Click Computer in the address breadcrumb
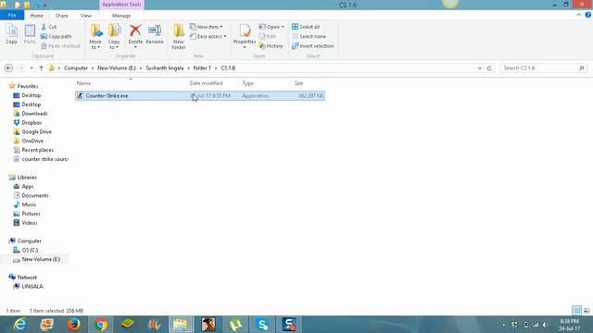The width and height of the screenshot is (593, 333). 76,68
